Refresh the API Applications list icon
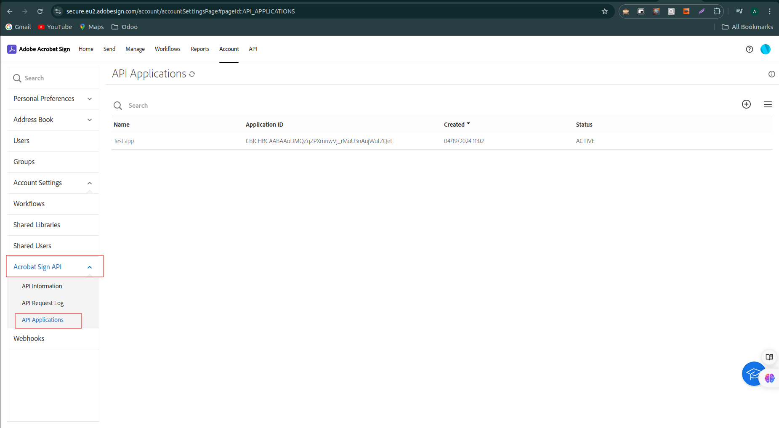The image size is (779, 428). coord(192,74)
